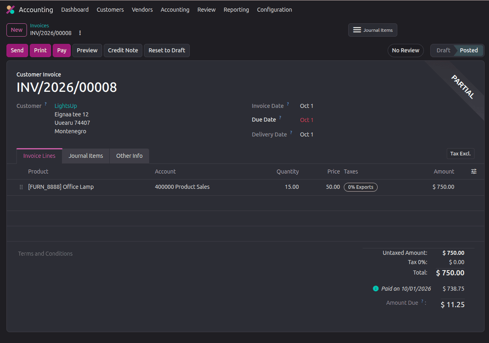The image size is (489, 343).
Task: Select the Posted status stage
Action: tap(469, 50)
